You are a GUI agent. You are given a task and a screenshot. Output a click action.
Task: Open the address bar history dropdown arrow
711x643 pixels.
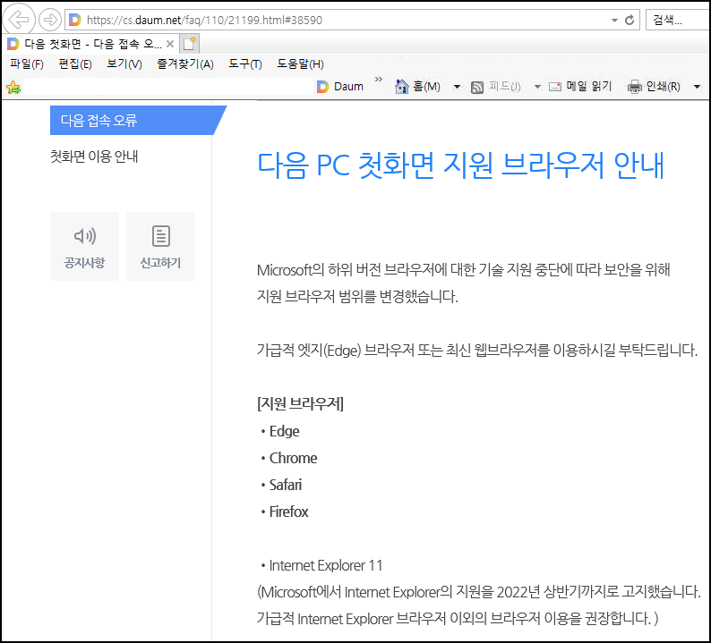[614, 20]
